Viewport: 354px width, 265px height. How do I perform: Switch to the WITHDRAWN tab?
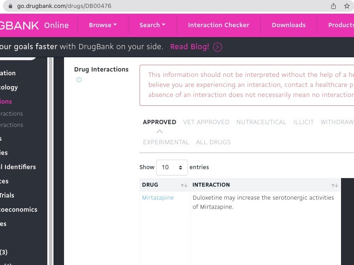point(337,122)
